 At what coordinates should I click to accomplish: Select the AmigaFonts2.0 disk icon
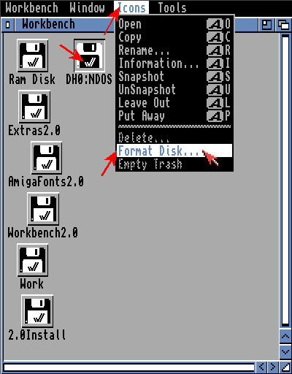coord(47,158)
